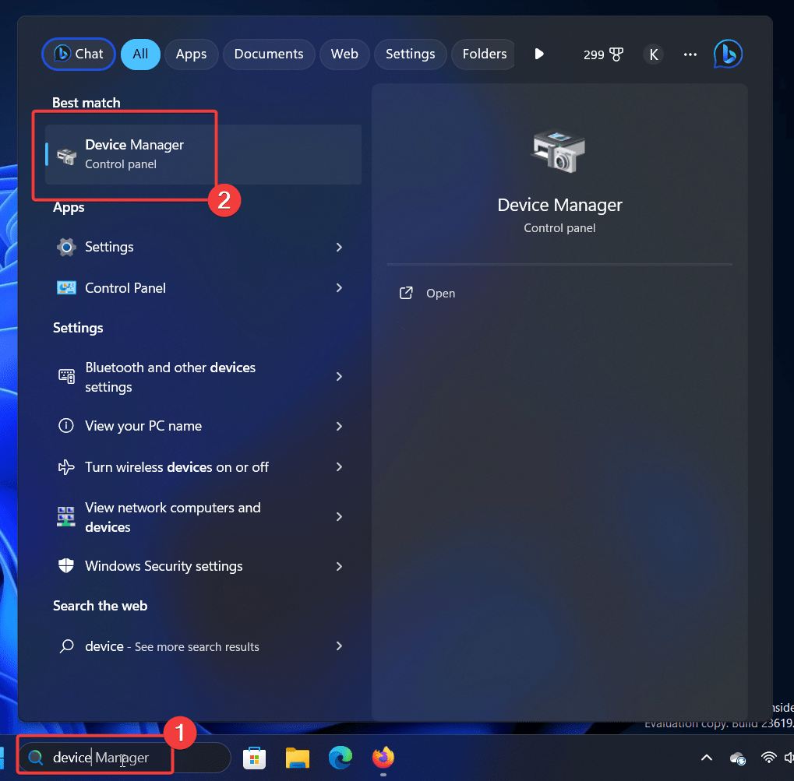Show more filter tabs with arrow
Viewport: 794px width, 781px height.
[x=538, y=55]
